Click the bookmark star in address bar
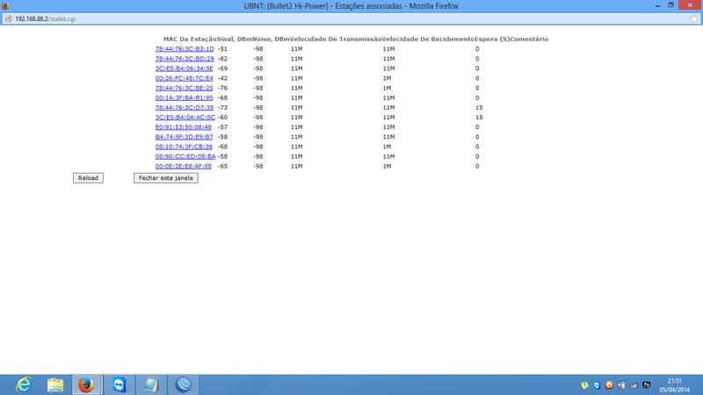Screen dimensions: 703x395 coord(694,18)
